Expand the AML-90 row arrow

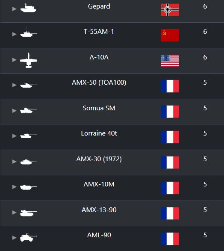tap(15, 238)
